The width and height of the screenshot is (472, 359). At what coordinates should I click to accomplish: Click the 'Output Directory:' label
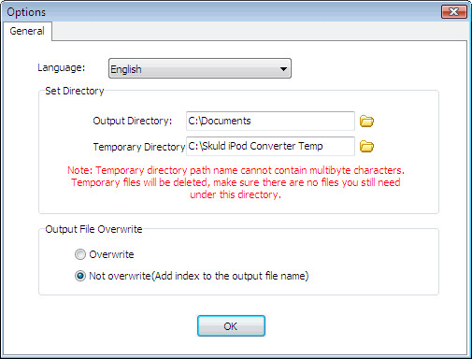pos(133,121)
